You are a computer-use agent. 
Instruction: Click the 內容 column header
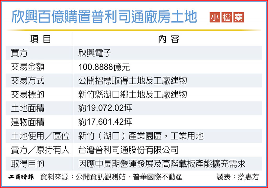[169, 39]
